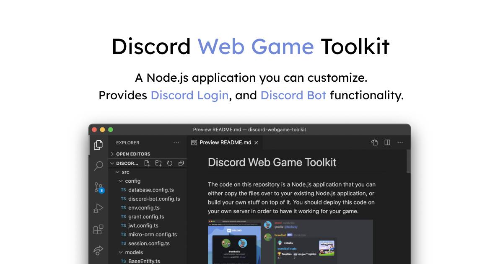Open the Extensions view icon

[98, 230]
